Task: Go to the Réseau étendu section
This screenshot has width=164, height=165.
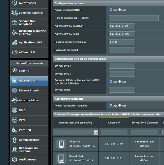Action: (29, 90)
